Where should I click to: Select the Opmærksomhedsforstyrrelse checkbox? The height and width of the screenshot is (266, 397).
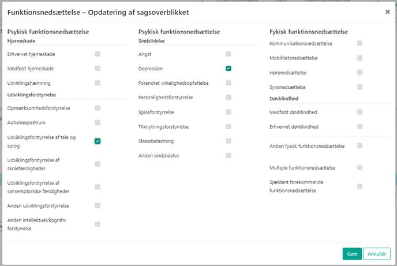(98, 108)
